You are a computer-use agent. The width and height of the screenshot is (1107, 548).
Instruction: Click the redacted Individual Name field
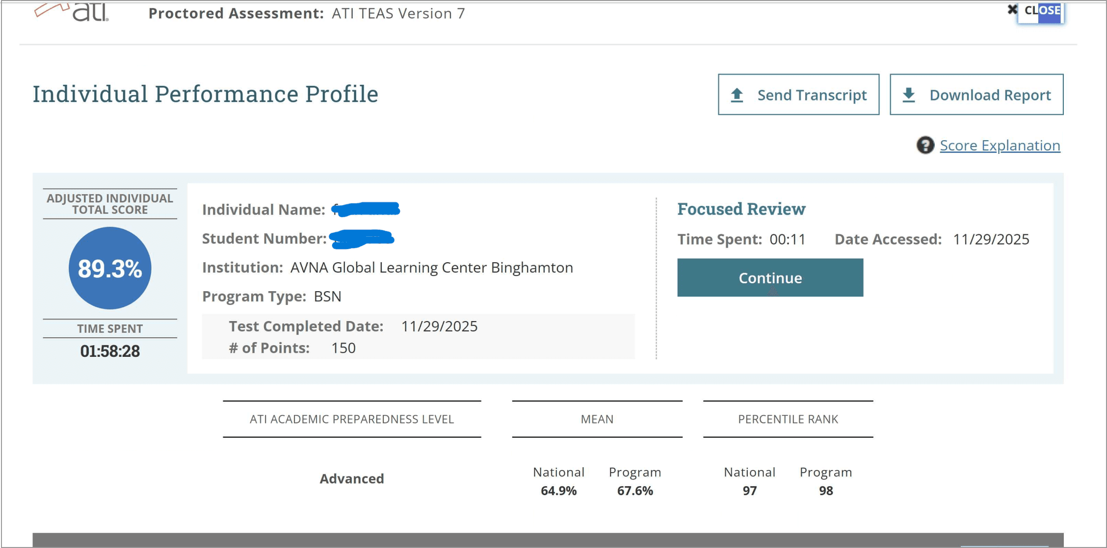click(x=366, y=210)
